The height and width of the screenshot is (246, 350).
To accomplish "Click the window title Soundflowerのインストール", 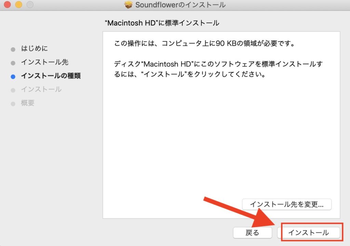I will 180,5.
